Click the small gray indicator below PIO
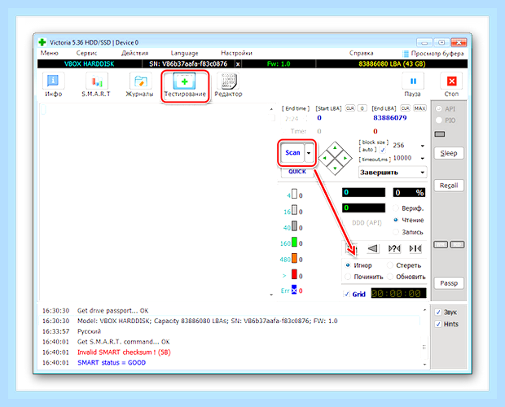 tap(440, 133)
